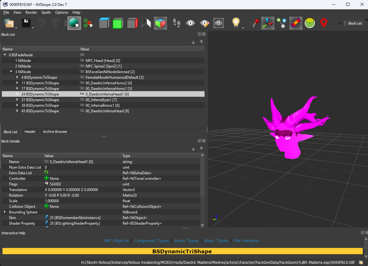Switch to the Header tab
The width and height of the screenshot is (368, 266).
[30, 132]
